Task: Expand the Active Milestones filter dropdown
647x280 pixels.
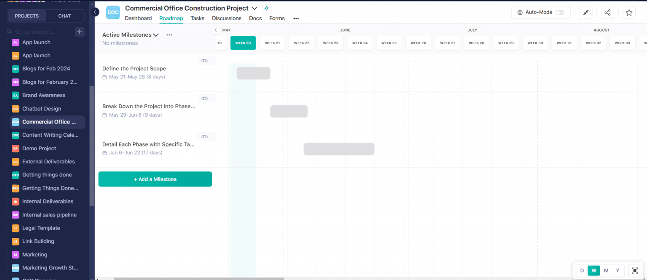Action: 156,35
